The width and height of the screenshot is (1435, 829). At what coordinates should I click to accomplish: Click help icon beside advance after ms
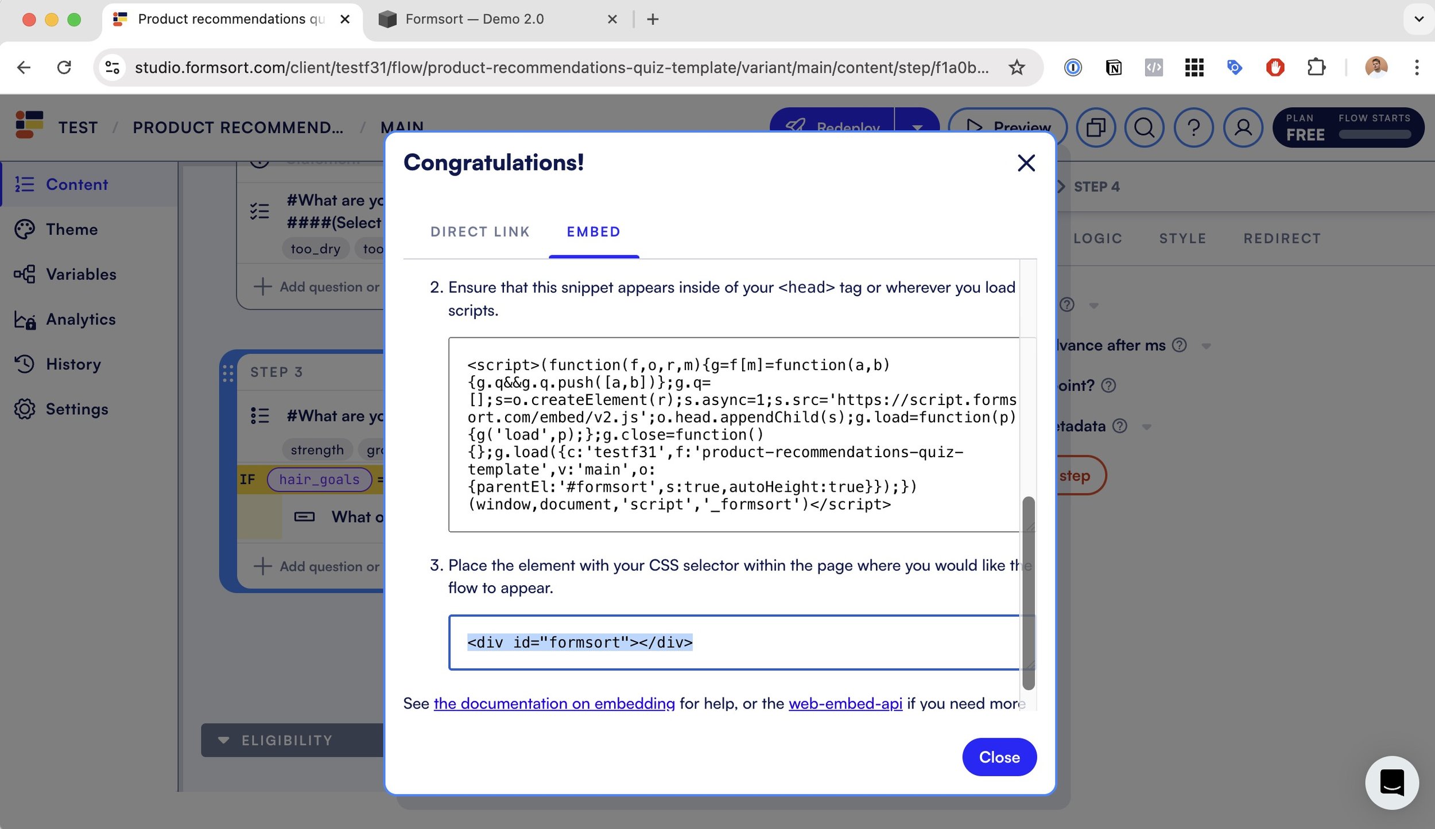[1180, 345]
